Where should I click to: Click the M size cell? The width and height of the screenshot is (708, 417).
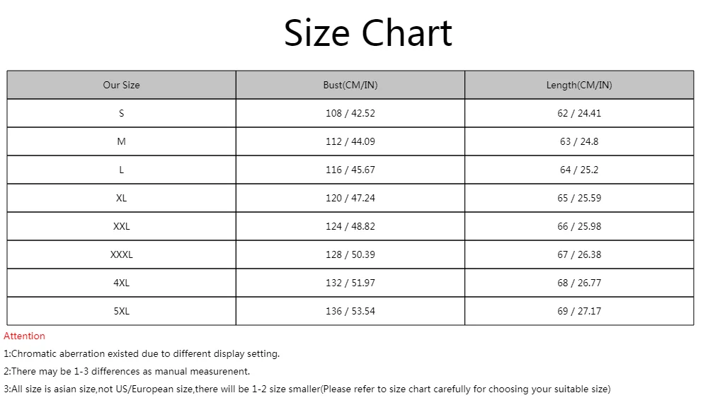click(121, 141)
